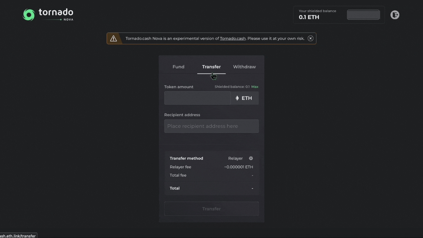
Task: Click the warning triangle icon in banner
Action: click(113, 38)
